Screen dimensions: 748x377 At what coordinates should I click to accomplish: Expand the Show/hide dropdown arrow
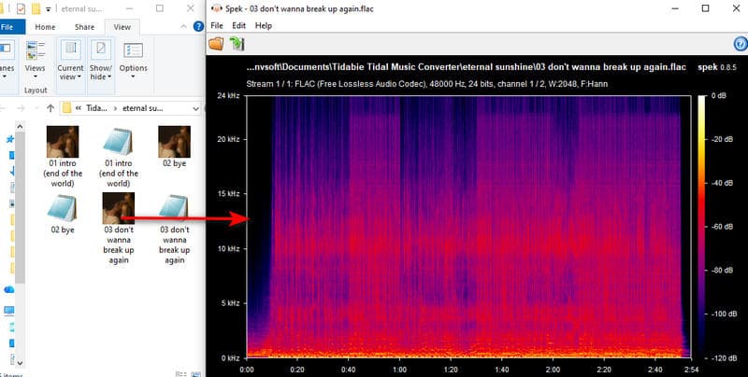point(109,77)
